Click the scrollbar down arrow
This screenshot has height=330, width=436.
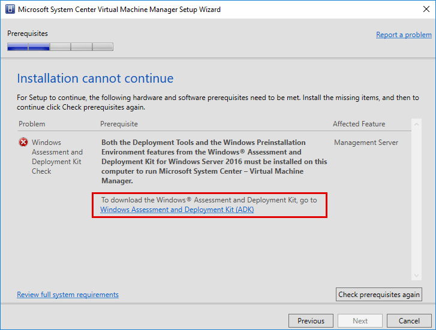417,275
